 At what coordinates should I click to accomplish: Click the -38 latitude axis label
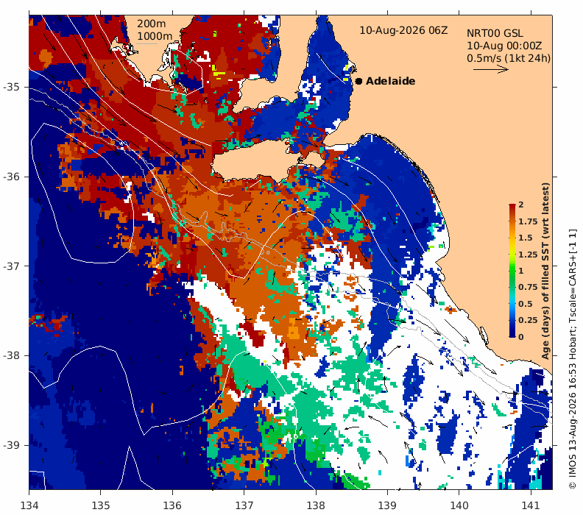point(11,355)
